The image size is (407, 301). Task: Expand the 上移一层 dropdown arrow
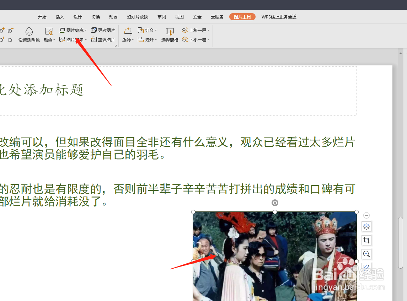click(209, 30)
